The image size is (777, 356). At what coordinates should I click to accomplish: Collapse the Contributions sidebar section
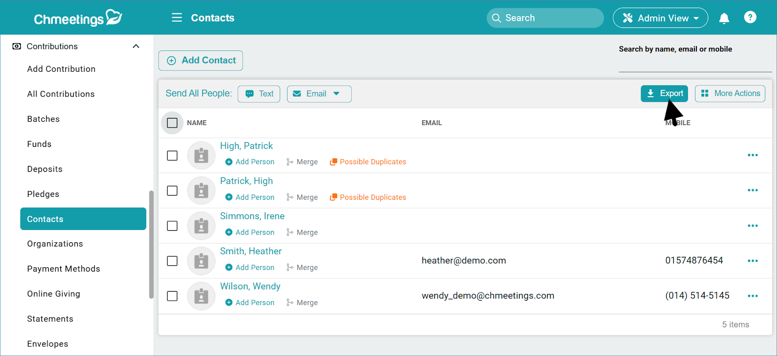click(136, 47)
